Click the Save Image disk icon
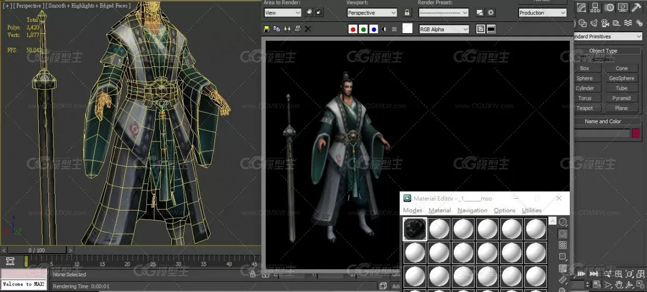This screenshot has height=292, width=647. pyautogui.click(x=267, y=29)
